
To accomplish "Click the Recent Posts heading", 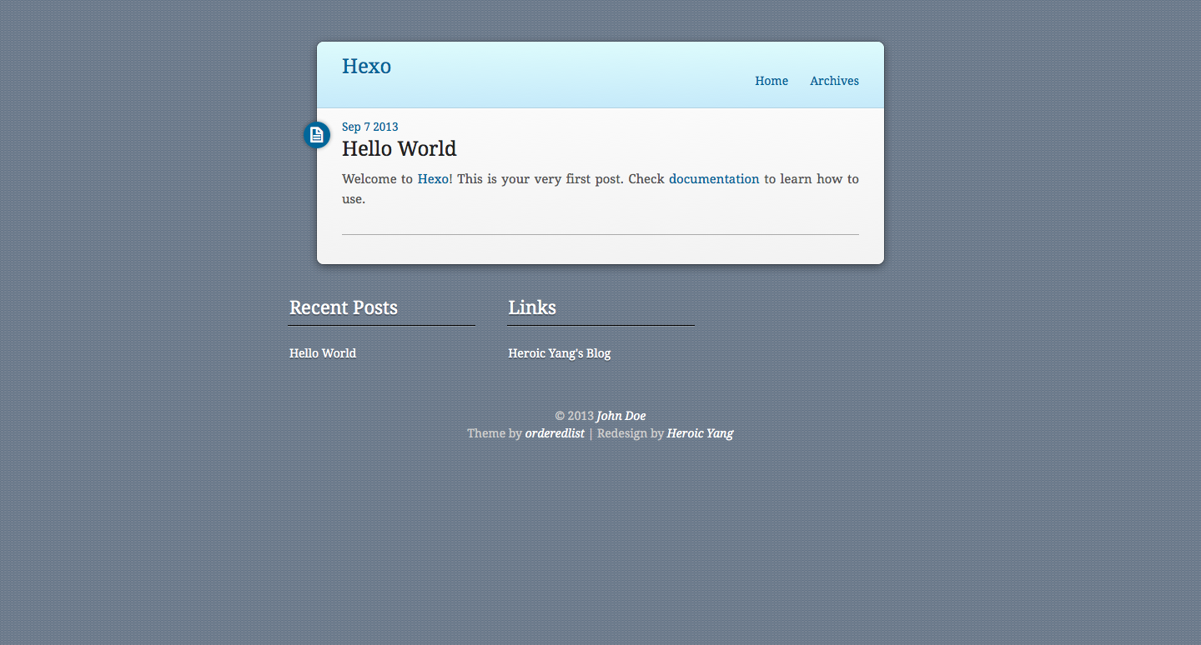I will [344, 307].
